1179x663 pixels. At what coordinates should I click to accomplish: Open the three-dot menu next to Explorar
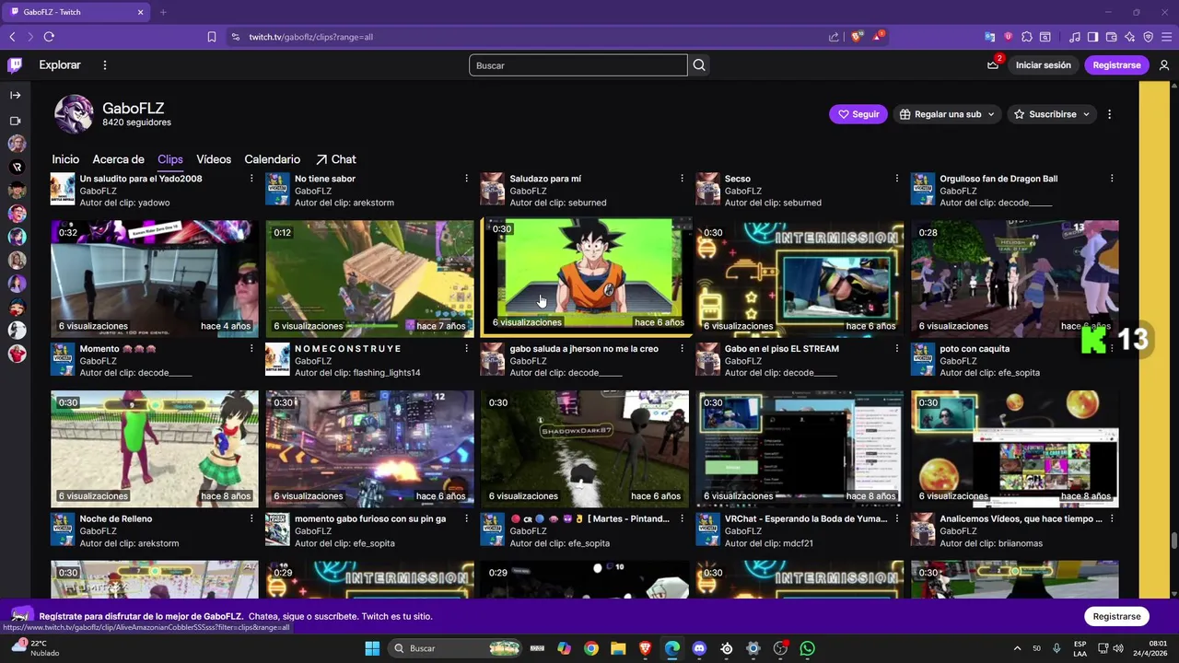pyautogui.click(x=105, y=65)
